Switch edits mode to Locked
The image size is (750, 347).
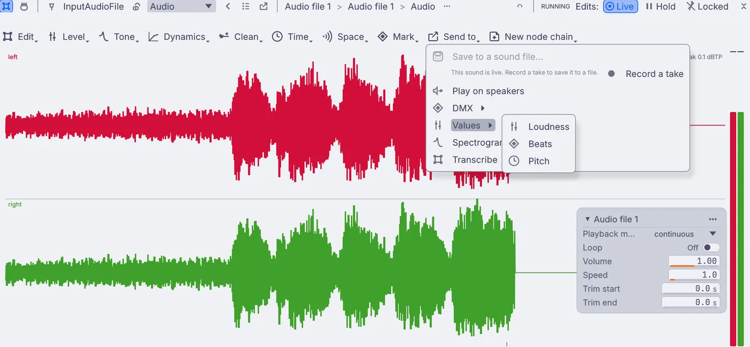pyautogui.click(x=707, y=6)
